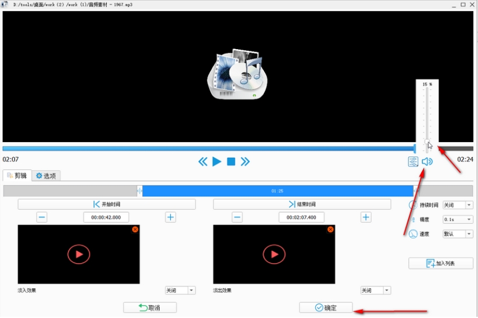Expand the 淡入效果 dropdown
Image resolution: width=478 pixels, height=318 pixels.
[x=180, y=291]
